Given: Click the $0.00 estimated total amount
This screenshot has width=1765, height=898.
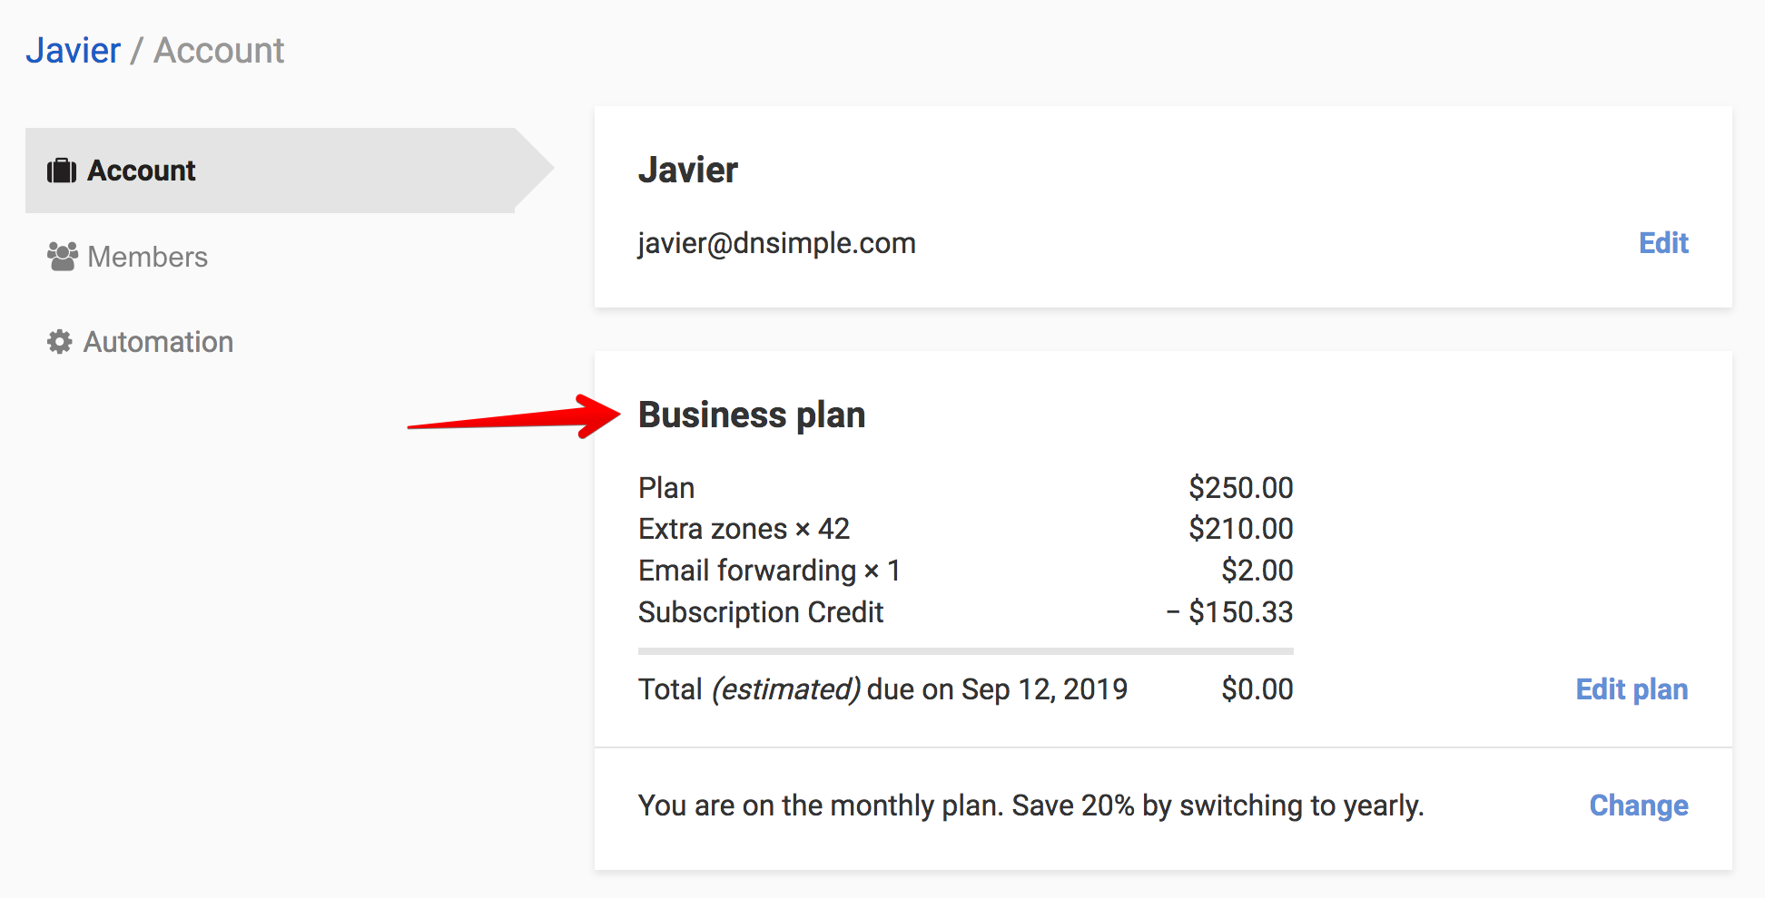Looking at the screenshot, I should pos(1257,689).
